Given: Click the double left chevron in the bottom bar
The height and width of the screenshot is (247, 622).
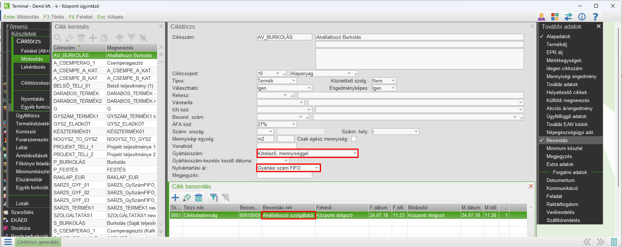Looking at the screenshot, I should pos(587,242).
